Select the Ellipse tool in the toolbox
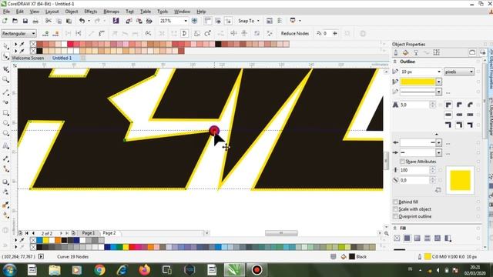Image resolution: width=493 pixels, height=277 pixels. [5, 123]
